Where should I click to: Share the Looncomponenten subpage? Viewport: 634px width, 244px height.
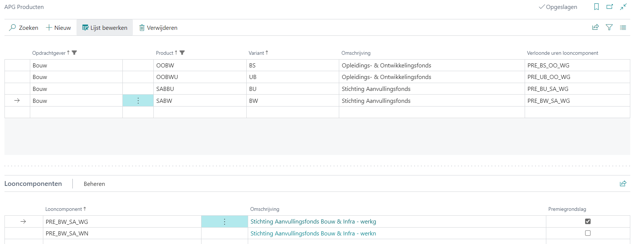click(623, 184)
